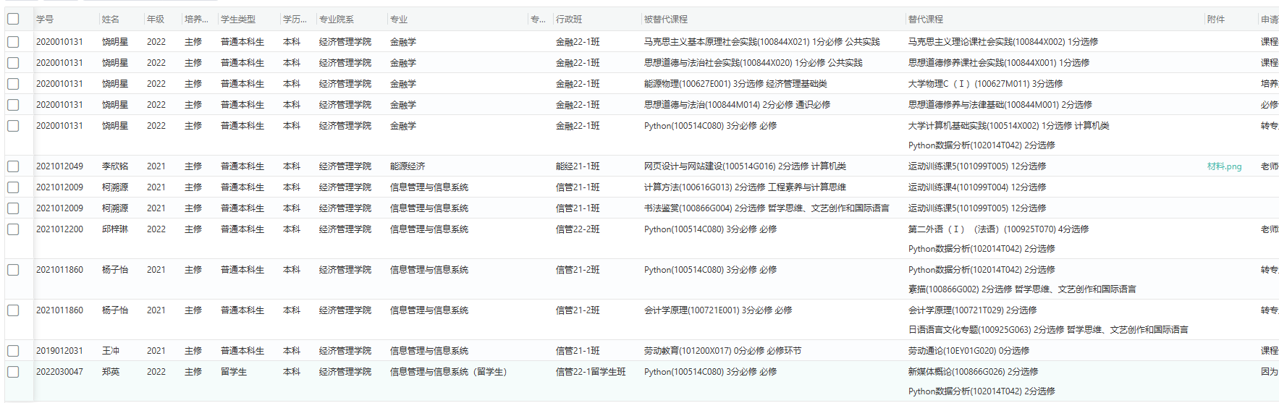
Task: Select the checkbox for 饶明星's 能源物理 row
Action: (13, 84)
